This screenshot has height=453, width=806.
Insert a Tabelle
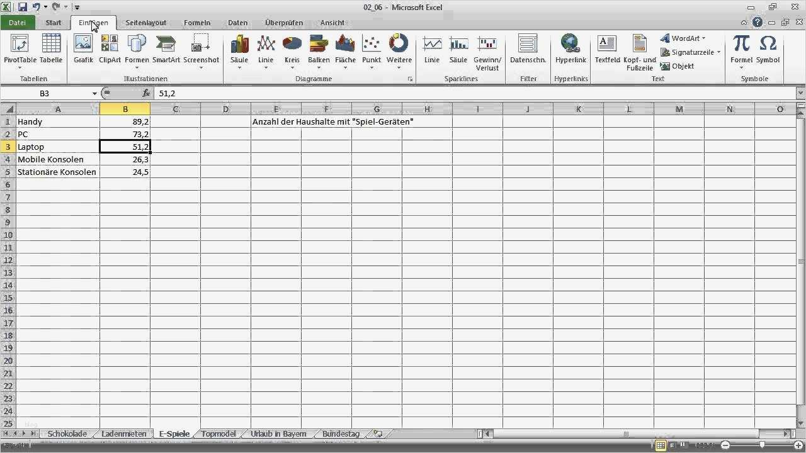pos(51,50)
